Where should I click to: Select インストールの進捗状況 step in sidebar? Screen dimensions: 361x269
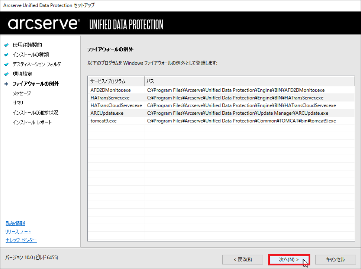tap(35, 113)
